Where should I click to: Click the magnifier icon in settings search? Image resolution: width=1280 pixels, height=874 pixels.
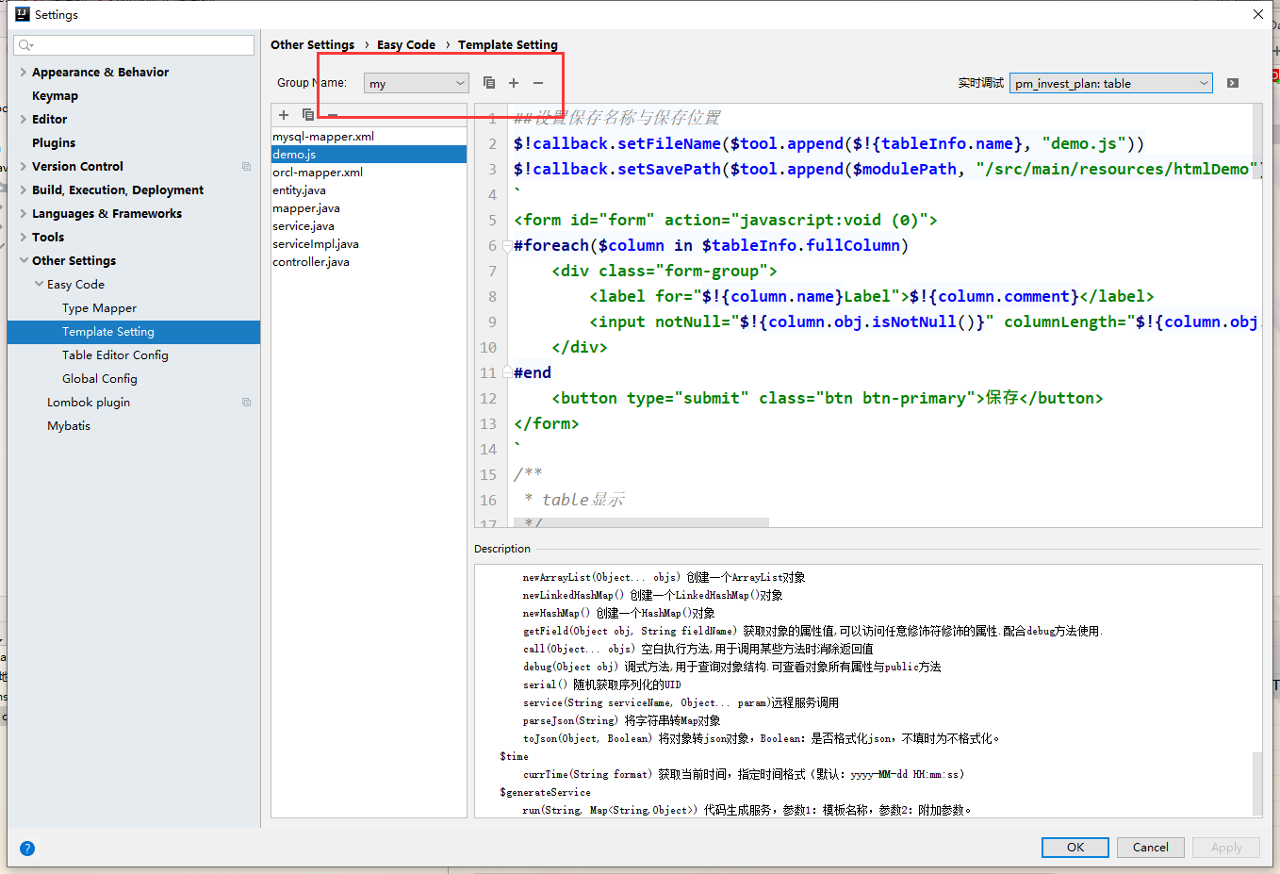(x=25, y=45)
